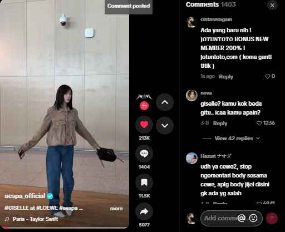Viewport: 285px width, 232px height.
Task: Open comments with the speech bubble icon
Action: 144,154
